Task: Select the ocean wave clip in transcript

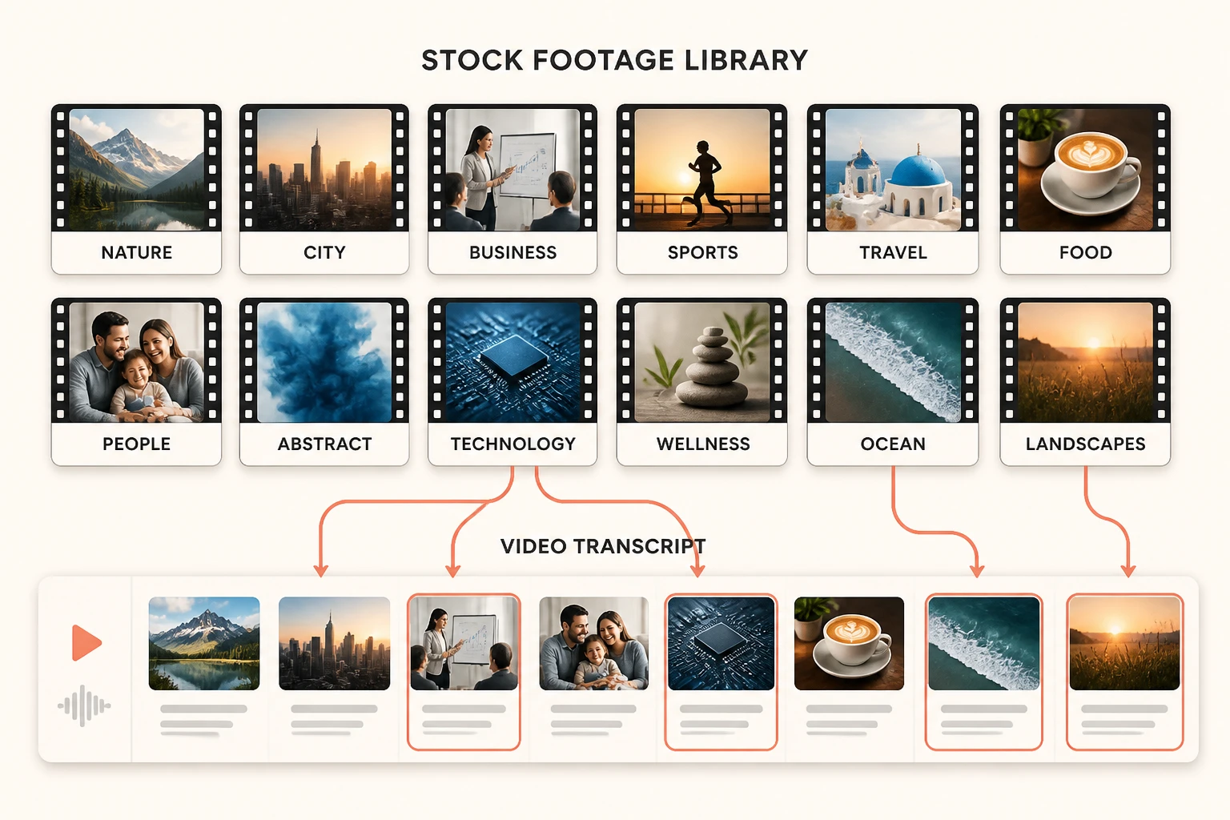Action: click(x=983, y=671)
